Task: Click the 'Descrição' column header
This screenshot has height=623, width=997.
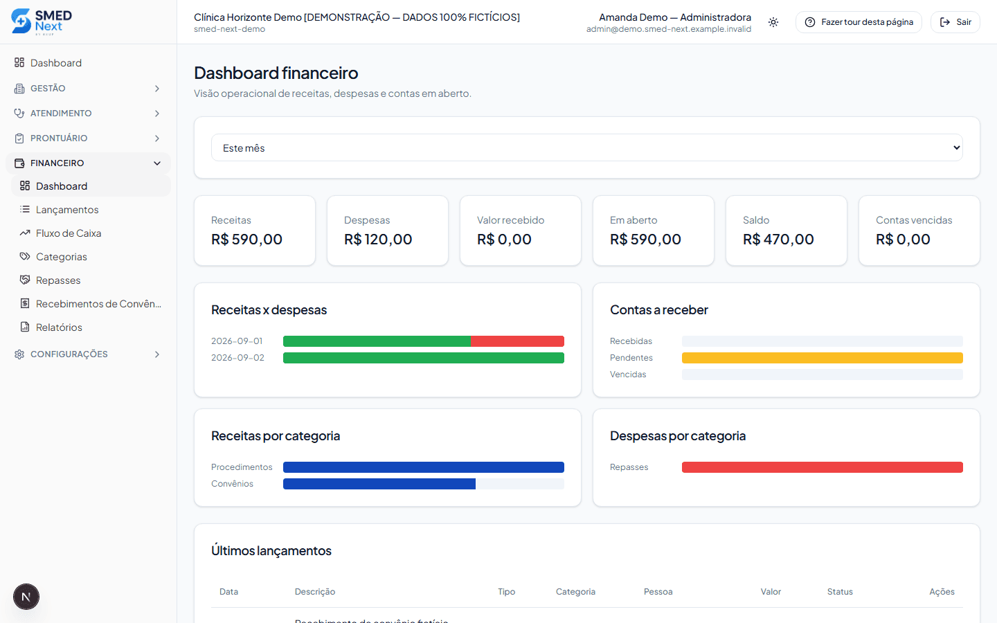Action: pyautogui.click(x=315, y=592)
